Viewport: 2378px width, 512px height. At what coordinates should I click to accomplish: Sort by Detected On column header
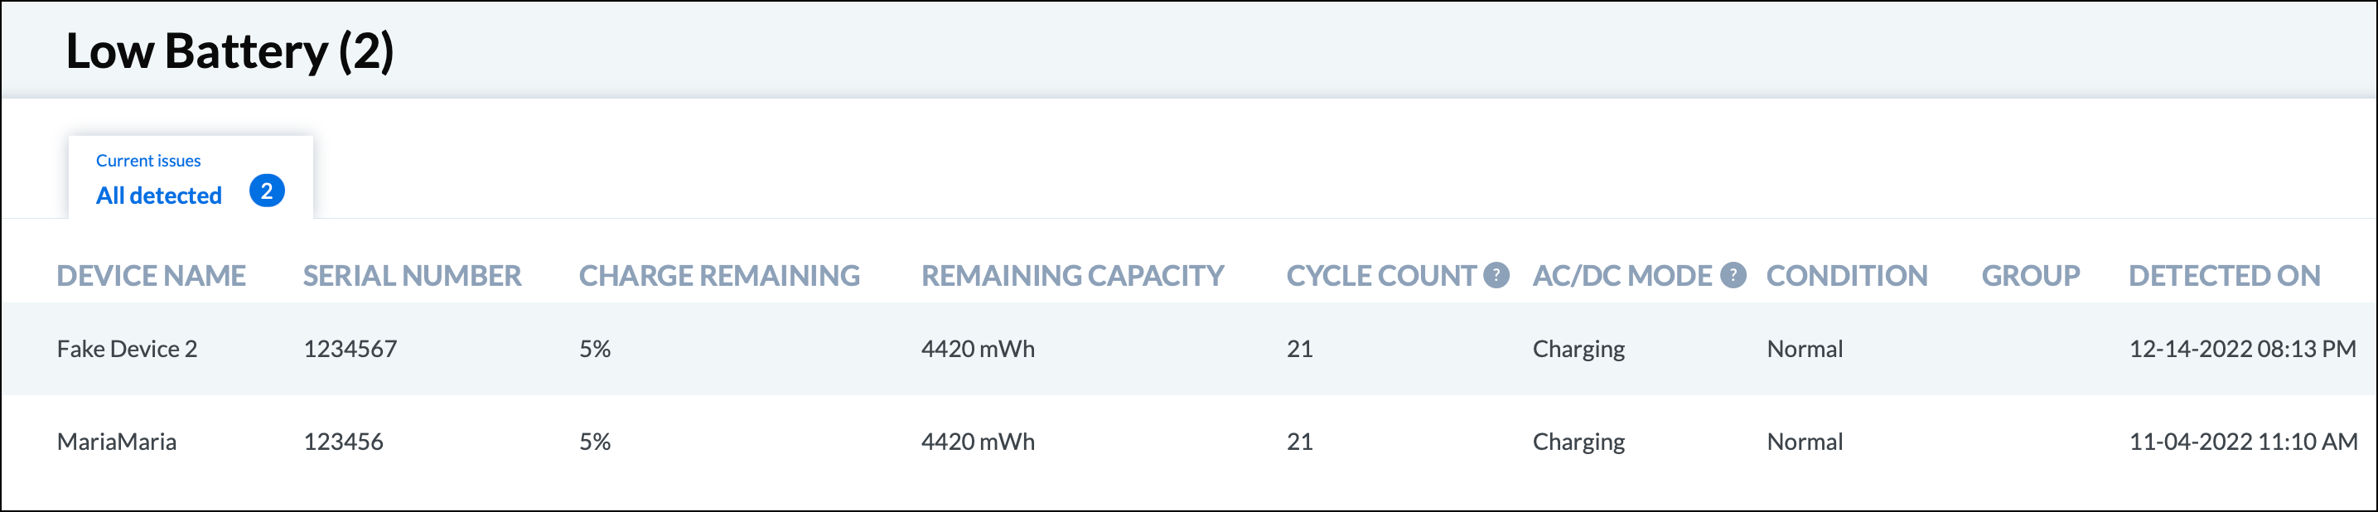tap(2224, 275)
